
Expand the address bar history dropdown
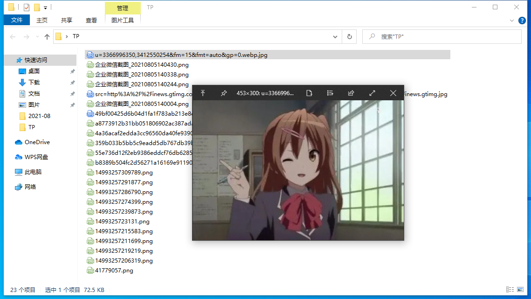pyautogui.click(x=335, y=36)
